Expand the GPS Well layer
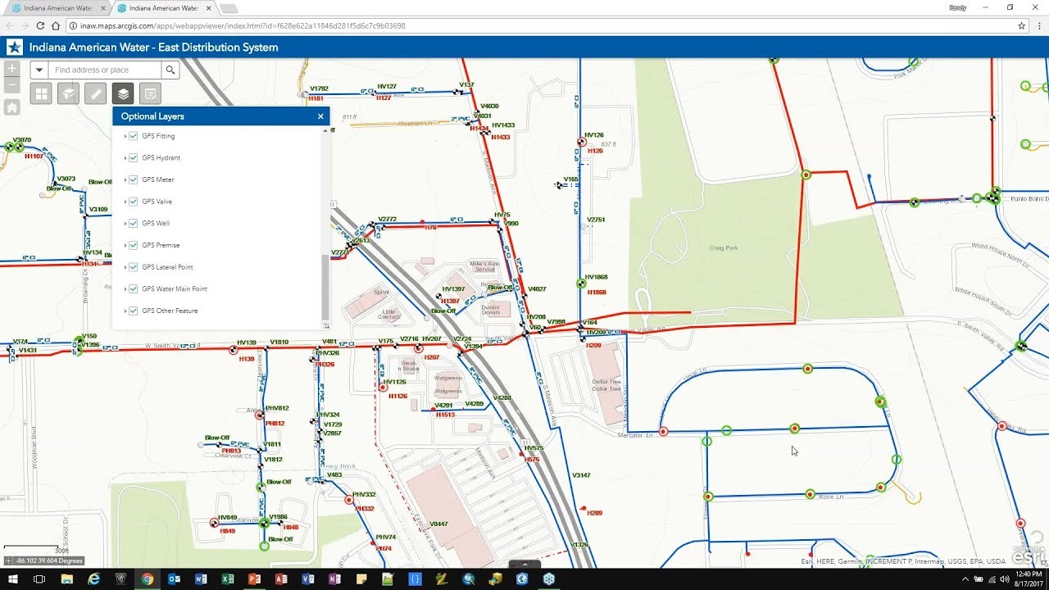The height and width of the screenshot is (590, 1049). tap(125, 223)
